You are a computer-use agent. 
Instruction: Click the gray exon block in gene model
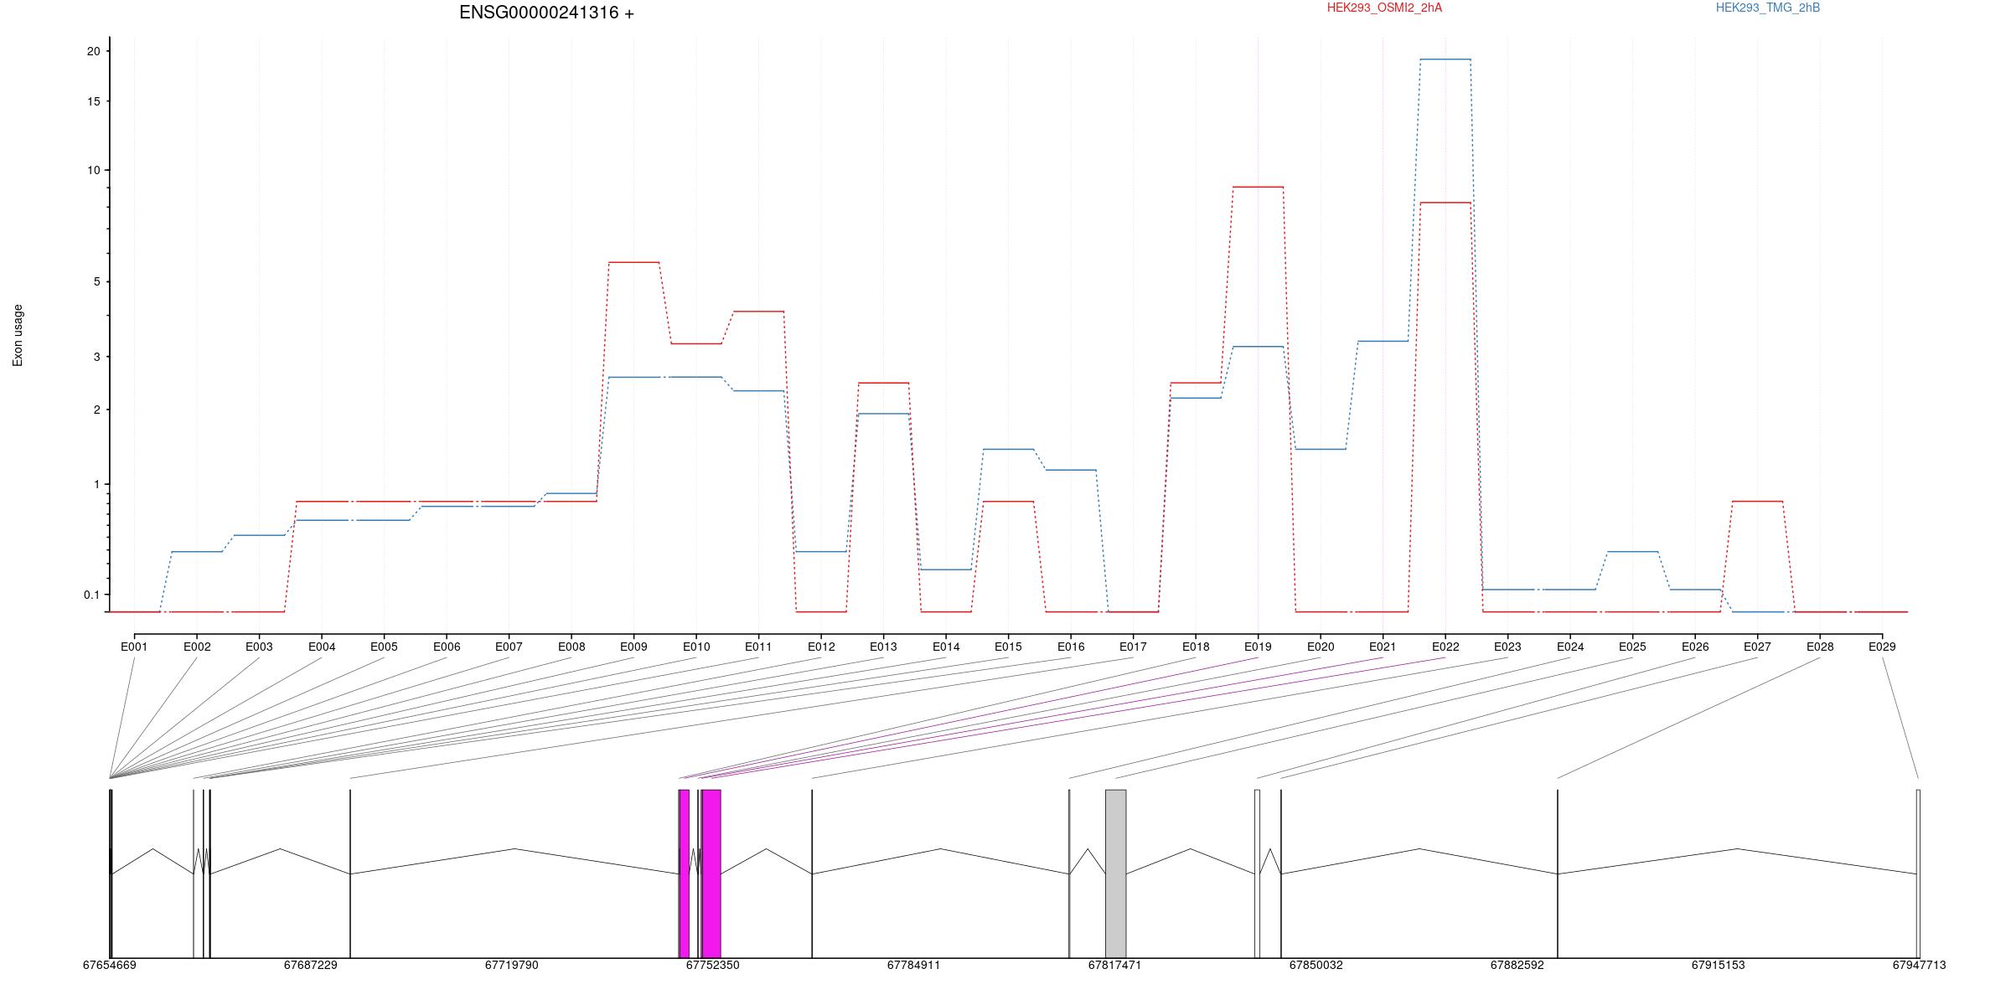click(1115, 874)
